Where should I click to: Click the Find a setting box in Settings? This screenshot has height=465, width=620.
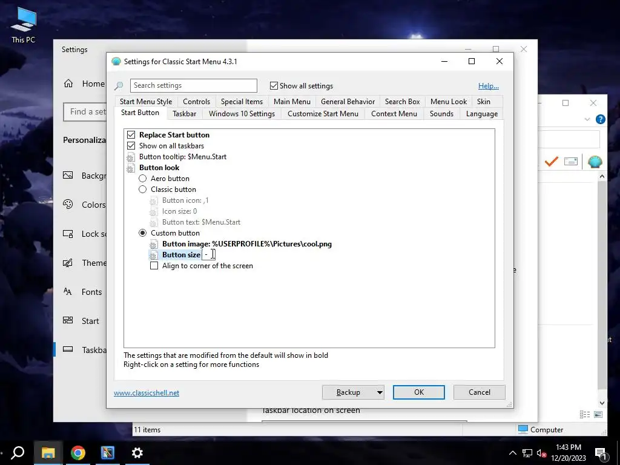pos(85,112)
